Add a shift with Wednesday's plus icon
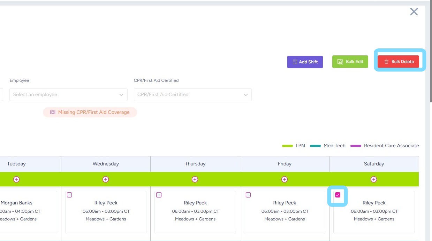This screenshot has height=241, width=432. click(x=106, y=179)
